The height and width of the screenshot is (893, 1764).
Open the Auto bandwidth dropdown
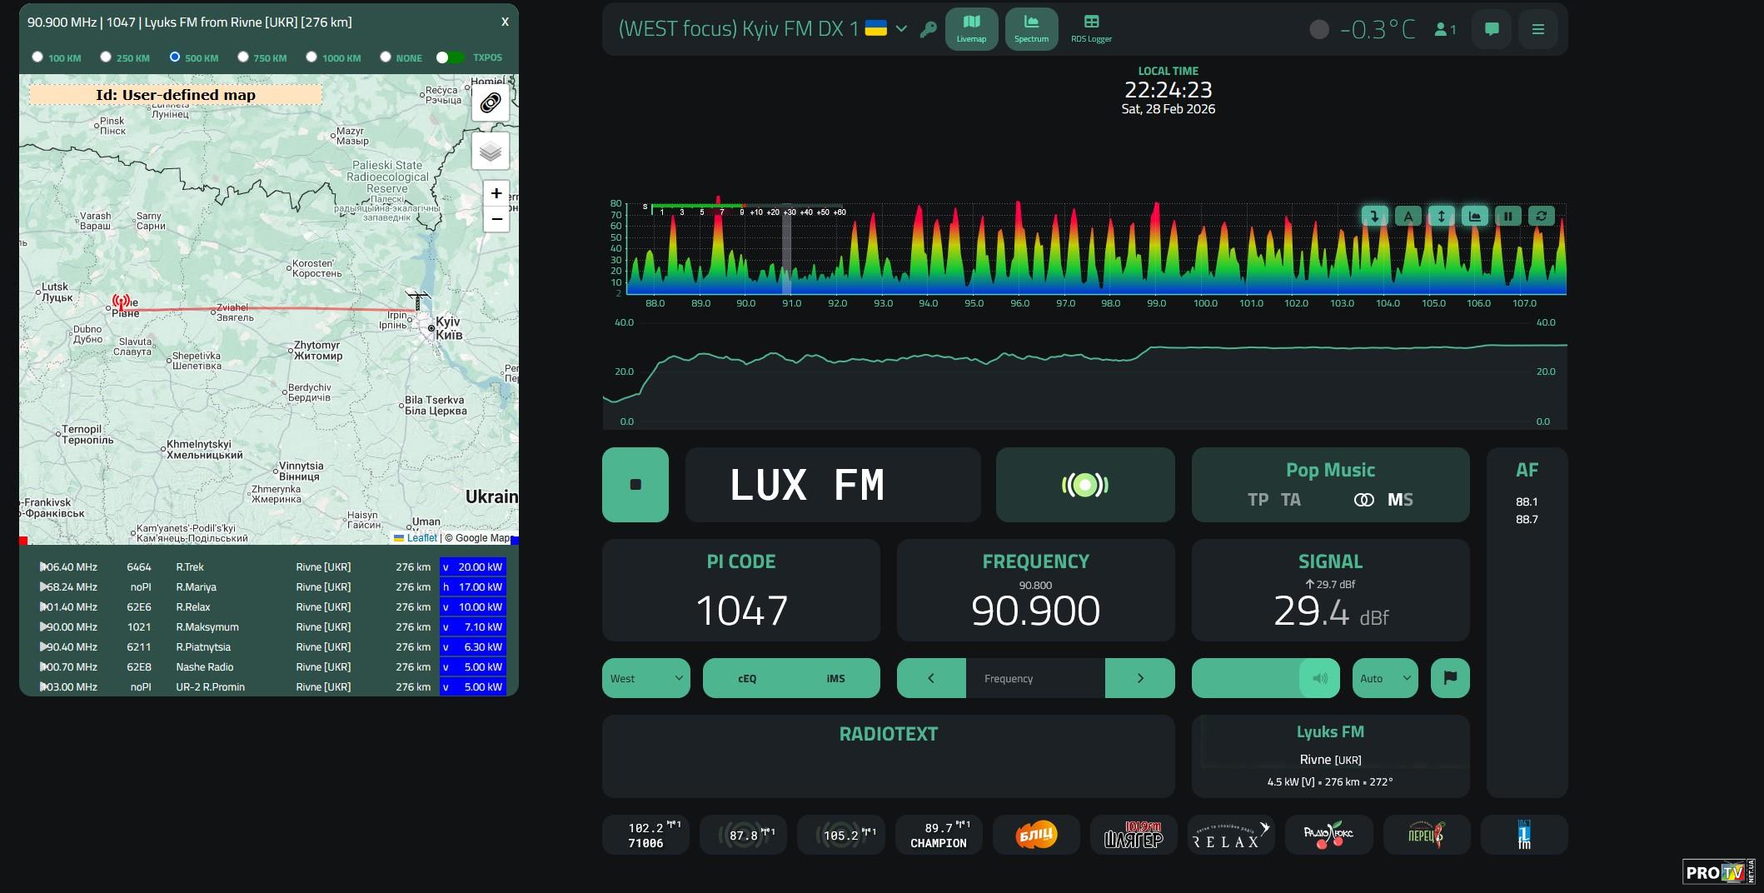1384,678
